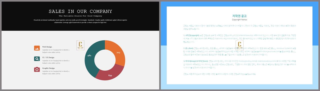This screenshot has height=91, width=320.
Task: Click the teal UI / UX magnifier icon
Action: (37, 59)
